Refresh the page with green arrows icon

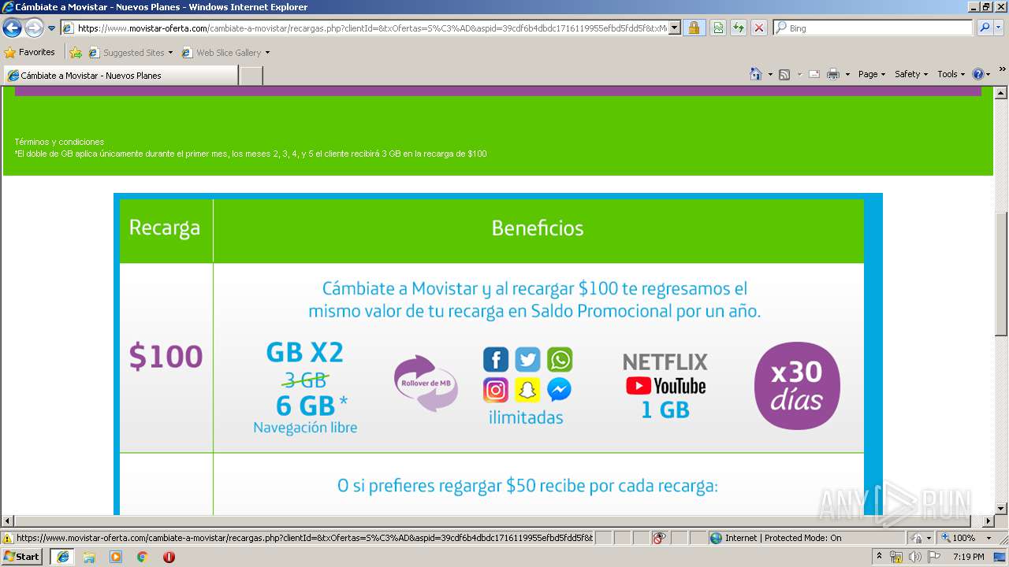coord(739,28)
